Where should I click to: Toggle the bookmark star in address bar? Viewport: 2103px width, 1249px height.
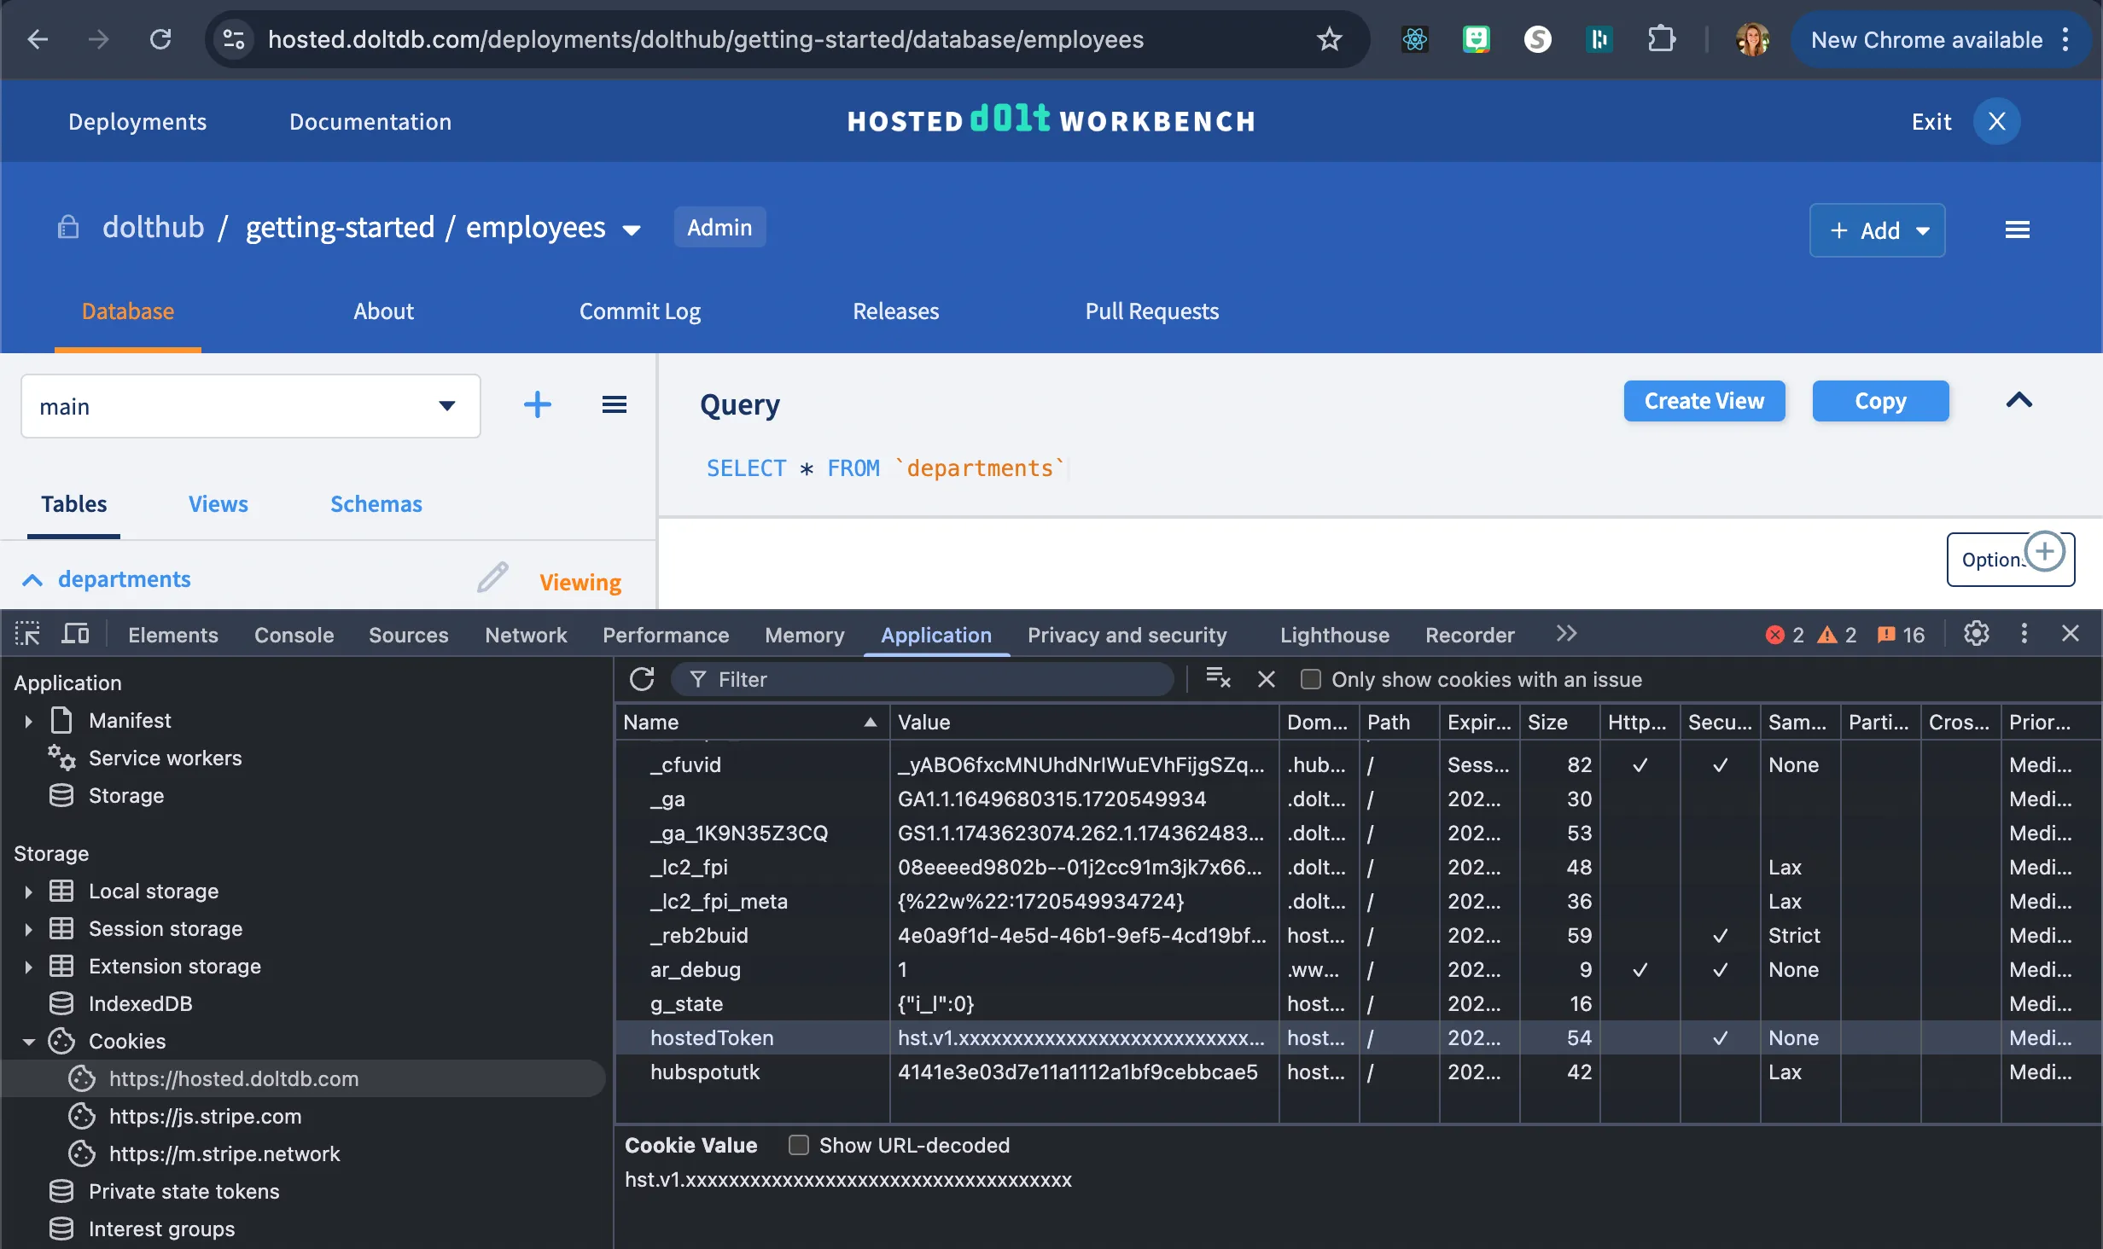pos(1329,39)
